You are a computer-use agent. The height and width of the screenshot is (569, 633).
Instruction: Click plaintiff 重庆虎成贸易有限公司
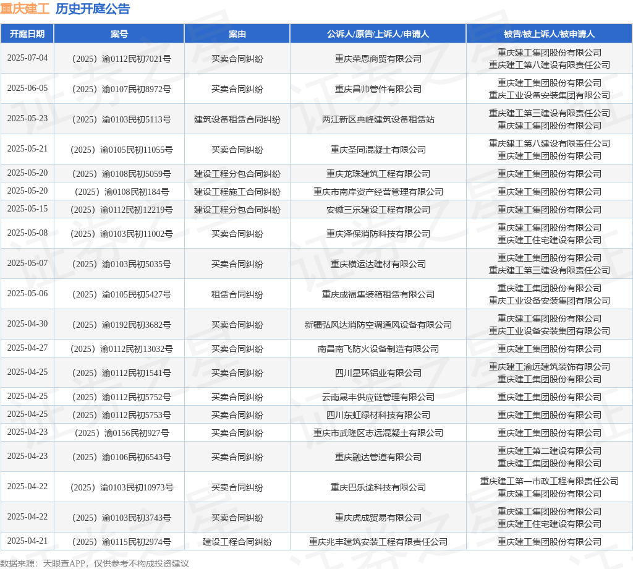click(378, 518)
